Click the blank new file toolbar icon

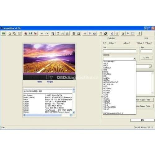(x=10, y=33)
